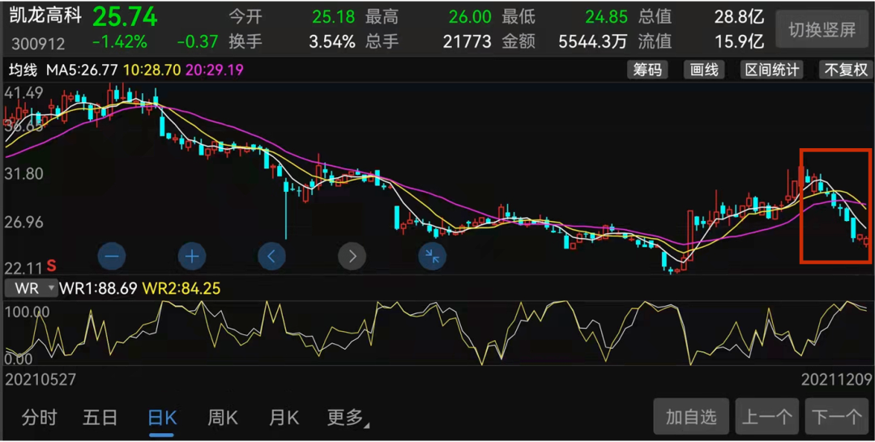
Task: Zoom out the chart with the minus icon
Action: pyautogui.click(x=112, y=257)
